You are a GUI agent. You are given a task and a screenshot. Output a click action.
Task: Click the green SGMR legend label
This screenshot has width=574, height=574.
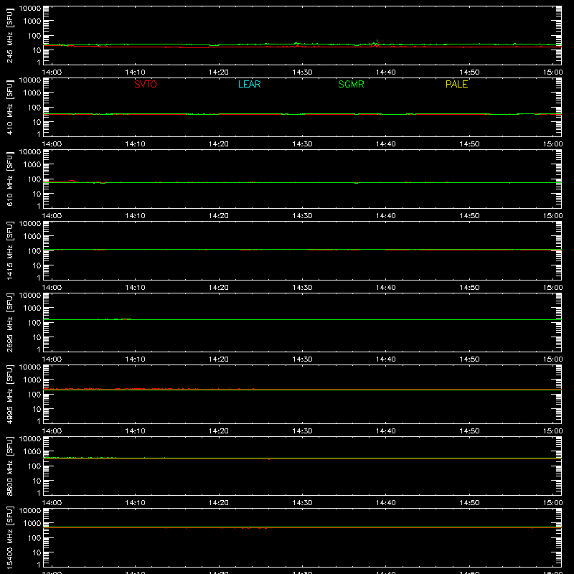351,84
